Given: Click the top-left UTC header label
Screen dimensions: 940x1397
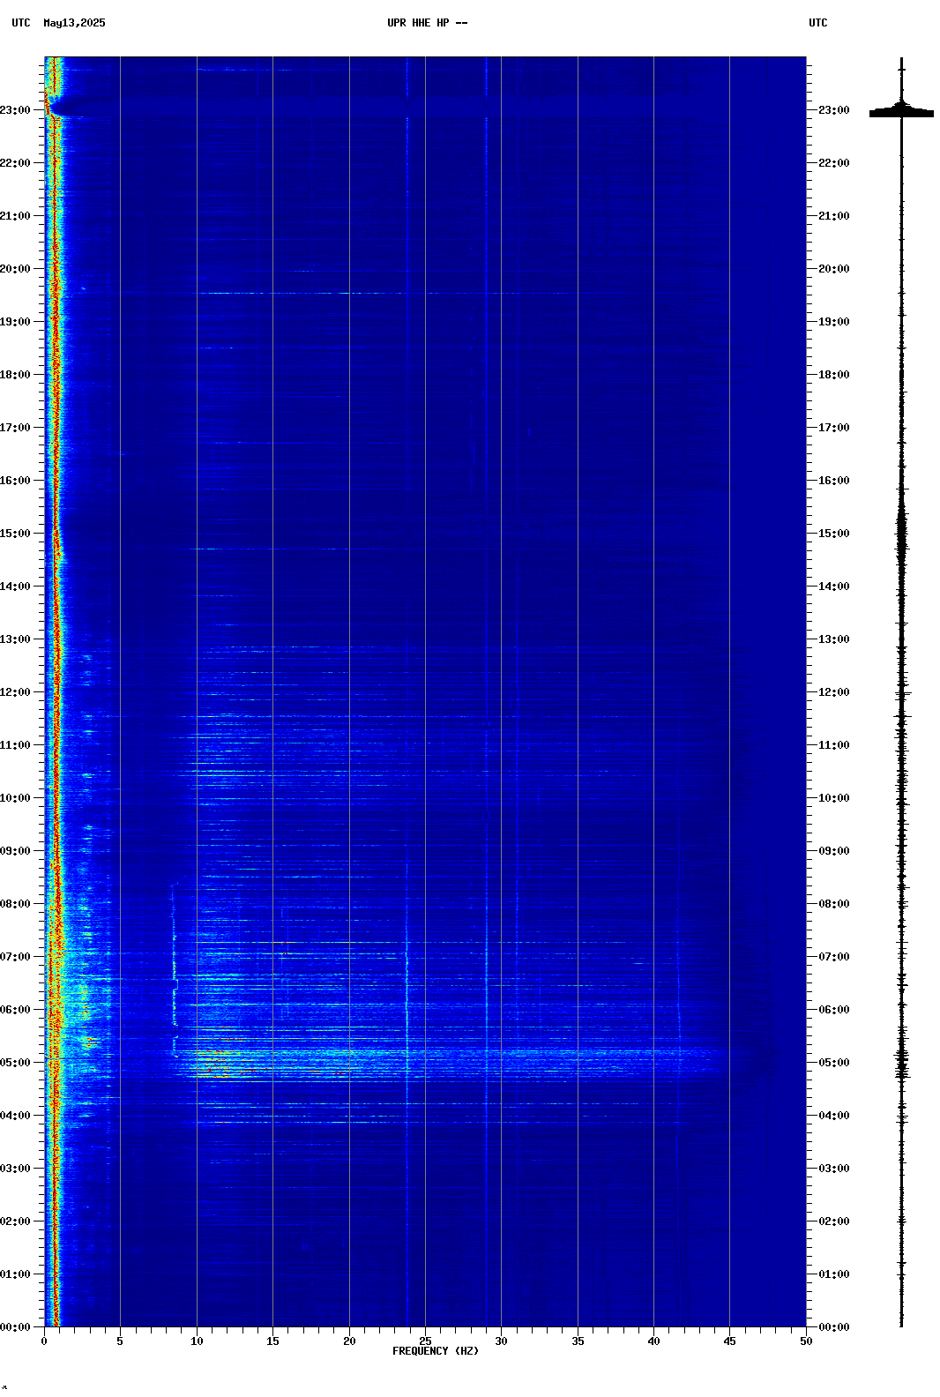Looking at the screenshot, I should pyautogui.click(x=21, y=23).
